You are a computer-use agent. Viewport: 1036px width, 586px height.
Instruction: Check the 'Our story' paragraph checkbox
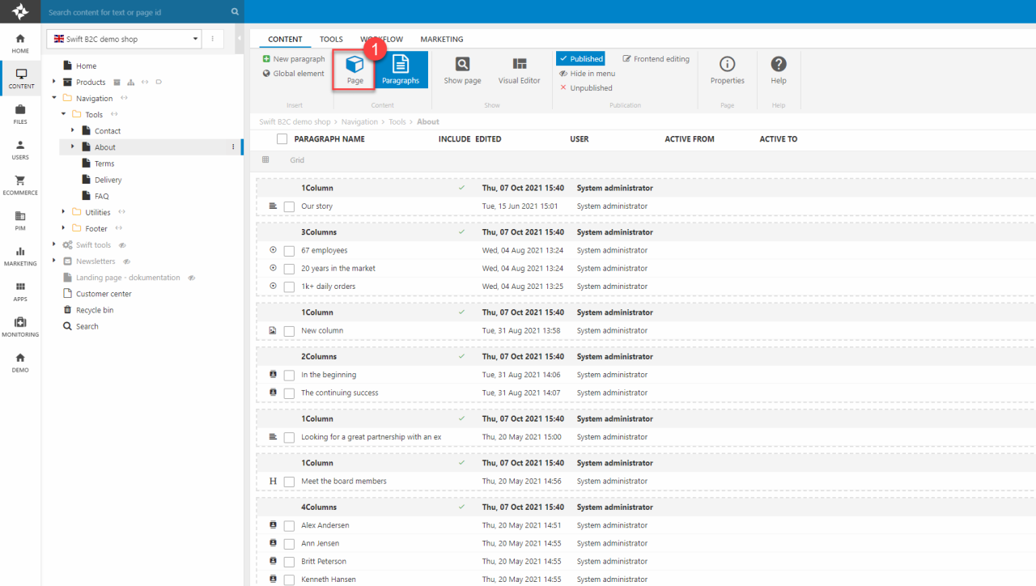(289, 206)
